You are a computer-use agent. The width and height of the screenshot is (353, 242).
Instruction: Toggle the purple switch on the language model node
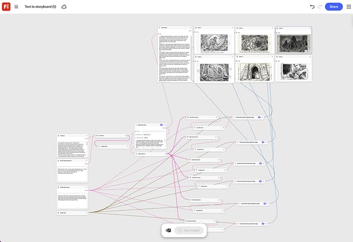[x=161, y=125]
